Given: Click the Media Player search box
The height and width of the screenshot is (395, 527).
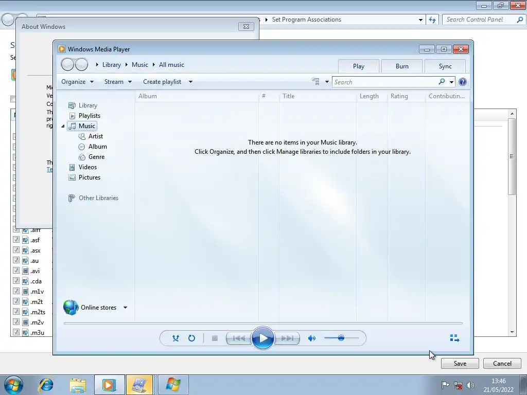Looking at the screenshot, I should [x=384, y=82].
